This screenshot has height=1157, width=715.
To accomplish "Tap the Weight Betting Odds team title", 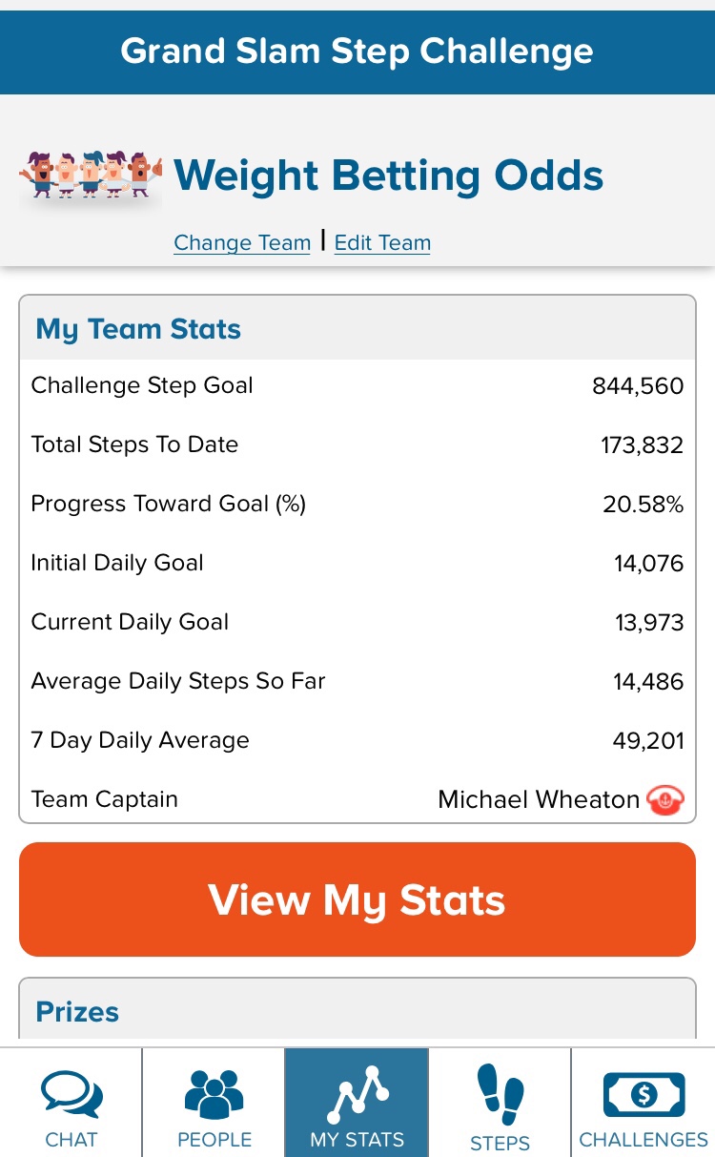I will (388, 176).
